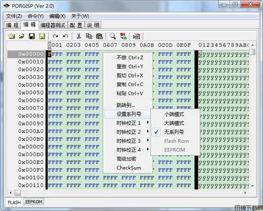Viewport: 263px width, 211px height.
Task: Click the 0203 column header
Action: [73, 45]
